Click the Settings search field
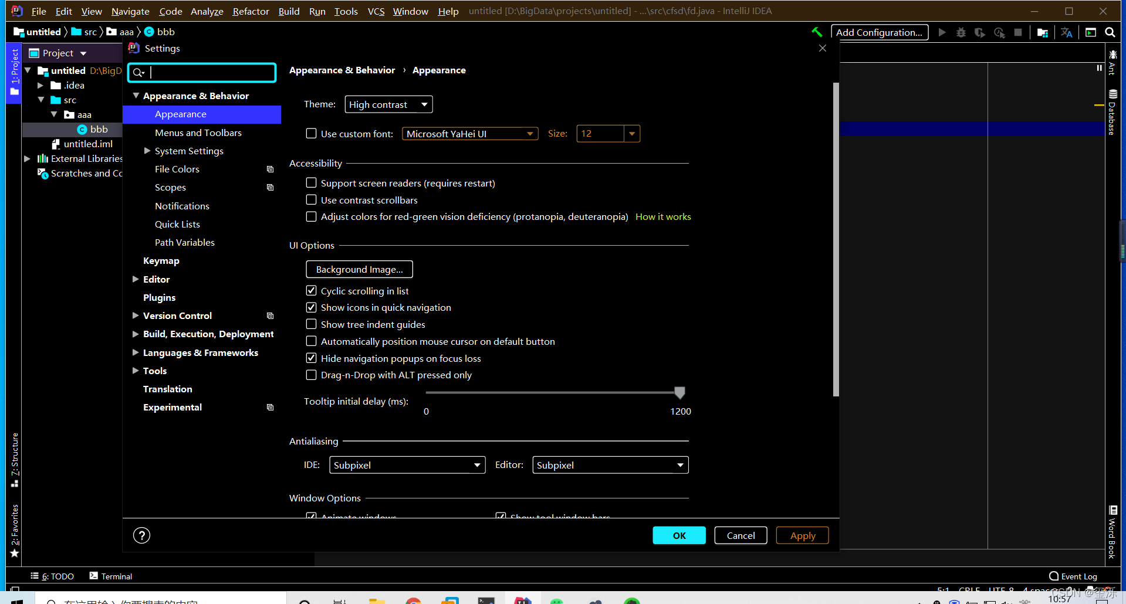1126x604 pixels. coord(202,72)
